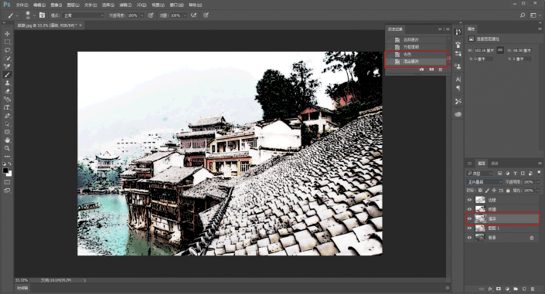
Task: Open the layer blend mode dropdown
Action: 484,182
